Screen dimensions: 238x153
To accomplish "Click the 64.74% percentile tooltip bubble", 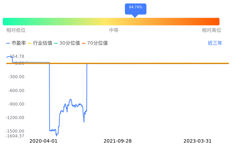I will click(x=135, y=7).
